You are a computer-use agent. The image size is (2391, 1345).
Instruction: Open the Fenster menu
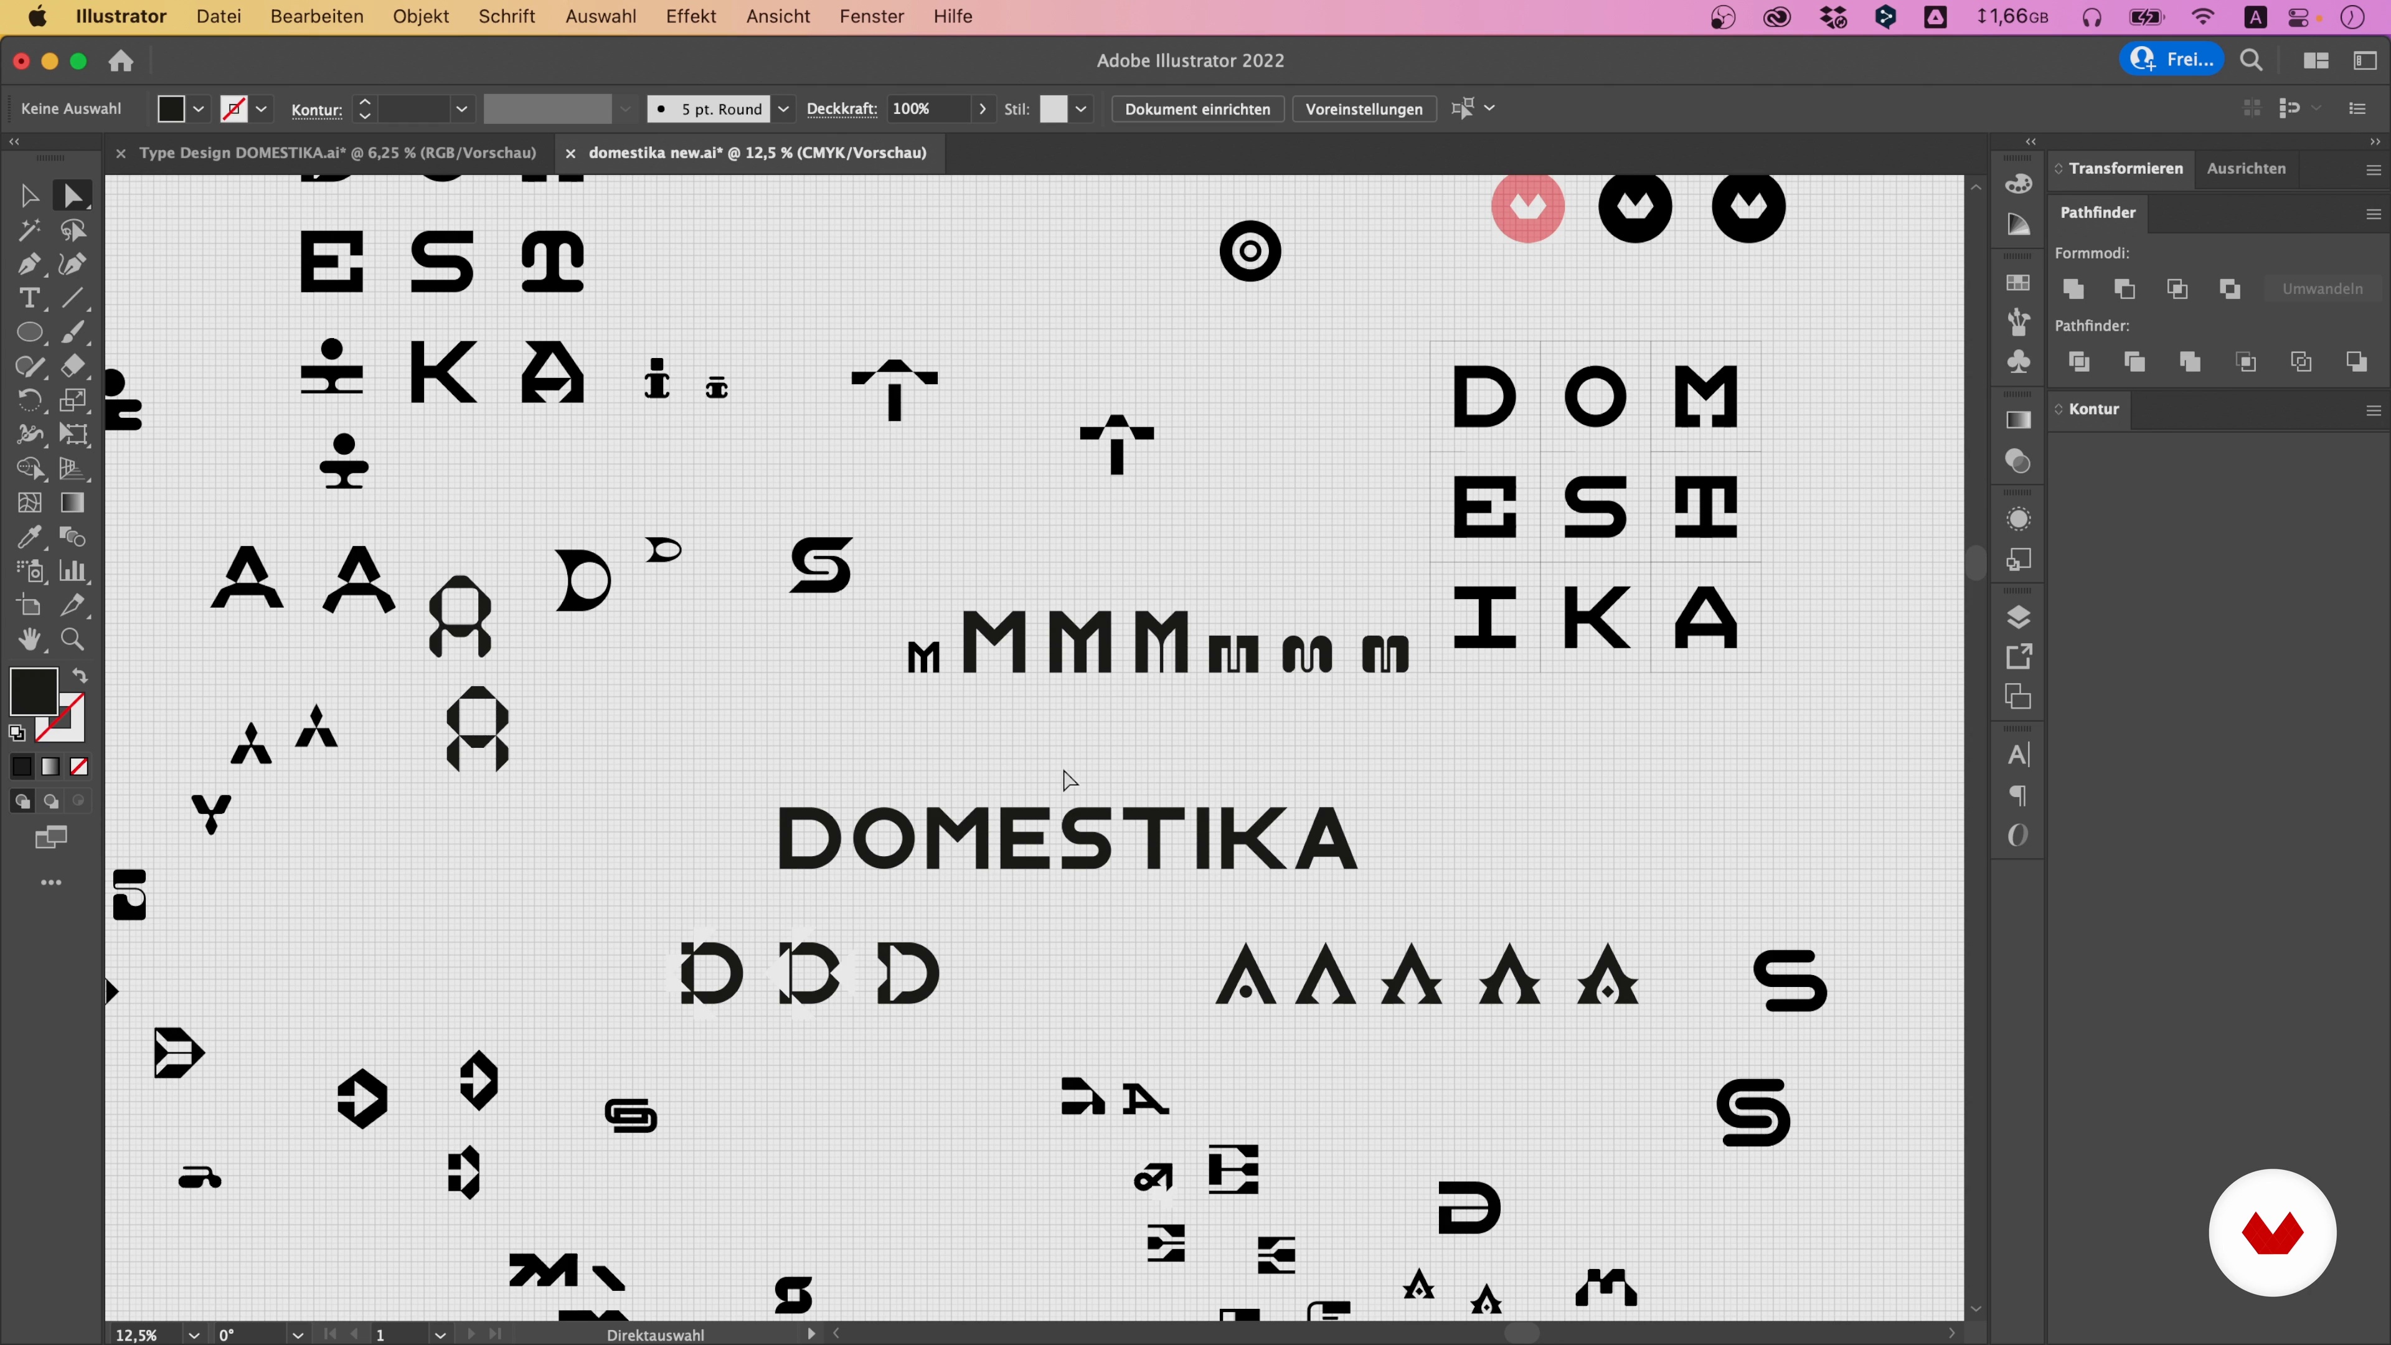pos(872,17)
